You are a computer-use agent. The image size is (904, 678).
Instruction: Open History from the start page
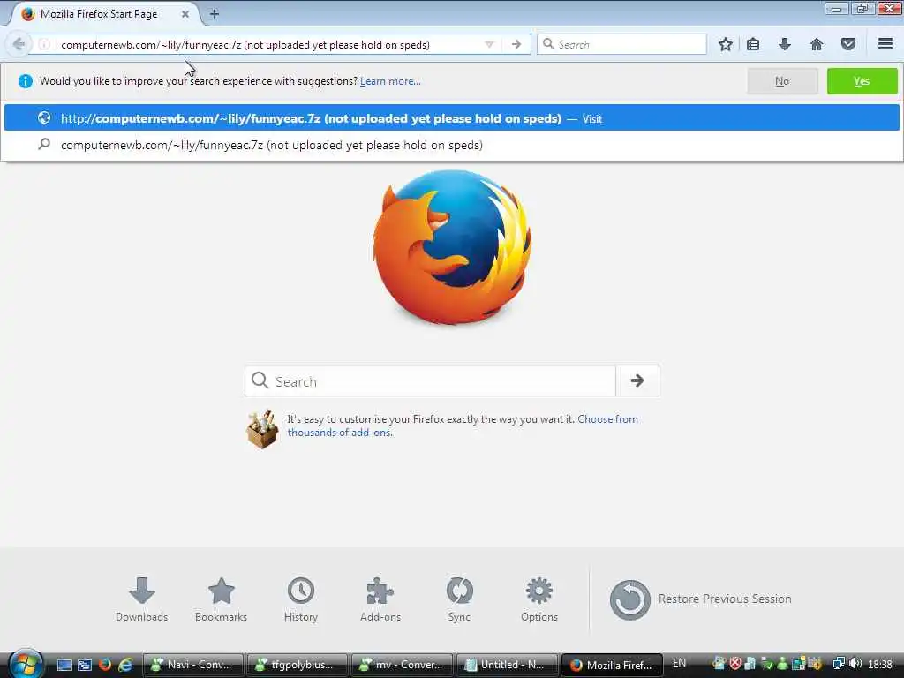click(300, 599)
